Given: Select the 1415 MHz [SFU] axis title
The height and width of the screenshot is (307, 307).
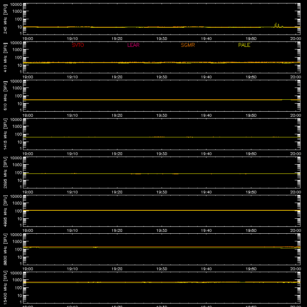Looking at the screenshot, I should pos(5,134).
